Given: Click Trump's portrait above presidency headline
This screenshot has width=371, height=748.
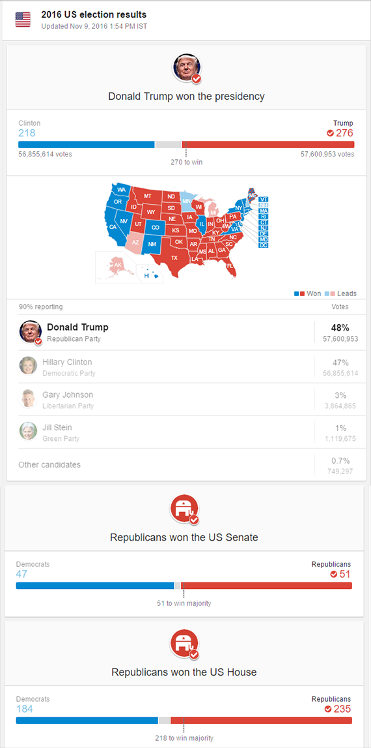Looking at the screenshot, I should coord(186,67).
